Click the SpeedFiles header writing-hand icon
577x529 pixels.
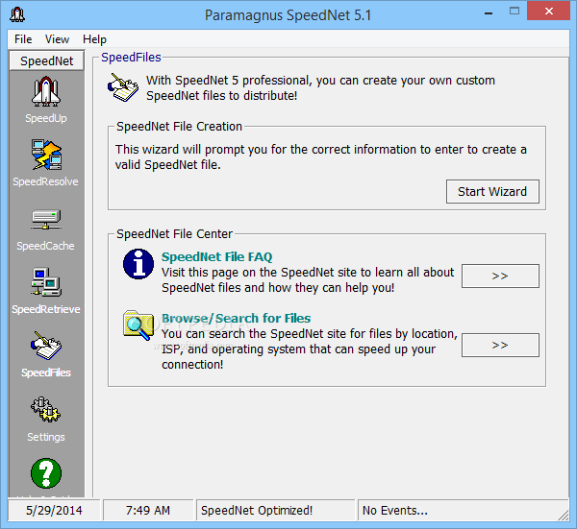[x=123, y=87]
